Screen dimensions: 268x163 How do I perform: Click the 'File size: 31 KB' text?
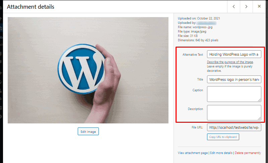(188, 36)
